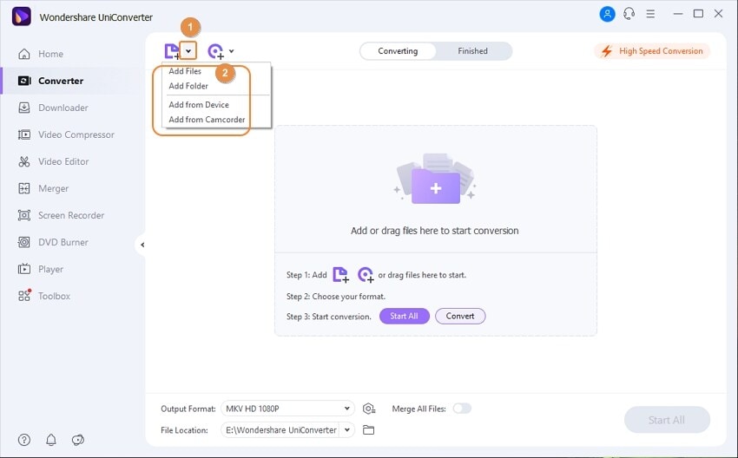Open the output format settings gear icon
The image size is (738, 458).
click(x=369, y=409)
